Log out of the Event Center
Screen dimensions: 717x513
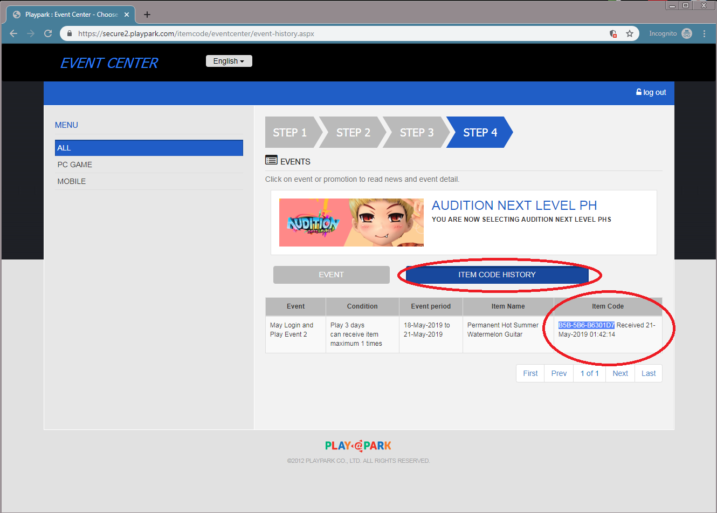coord(651,92)
